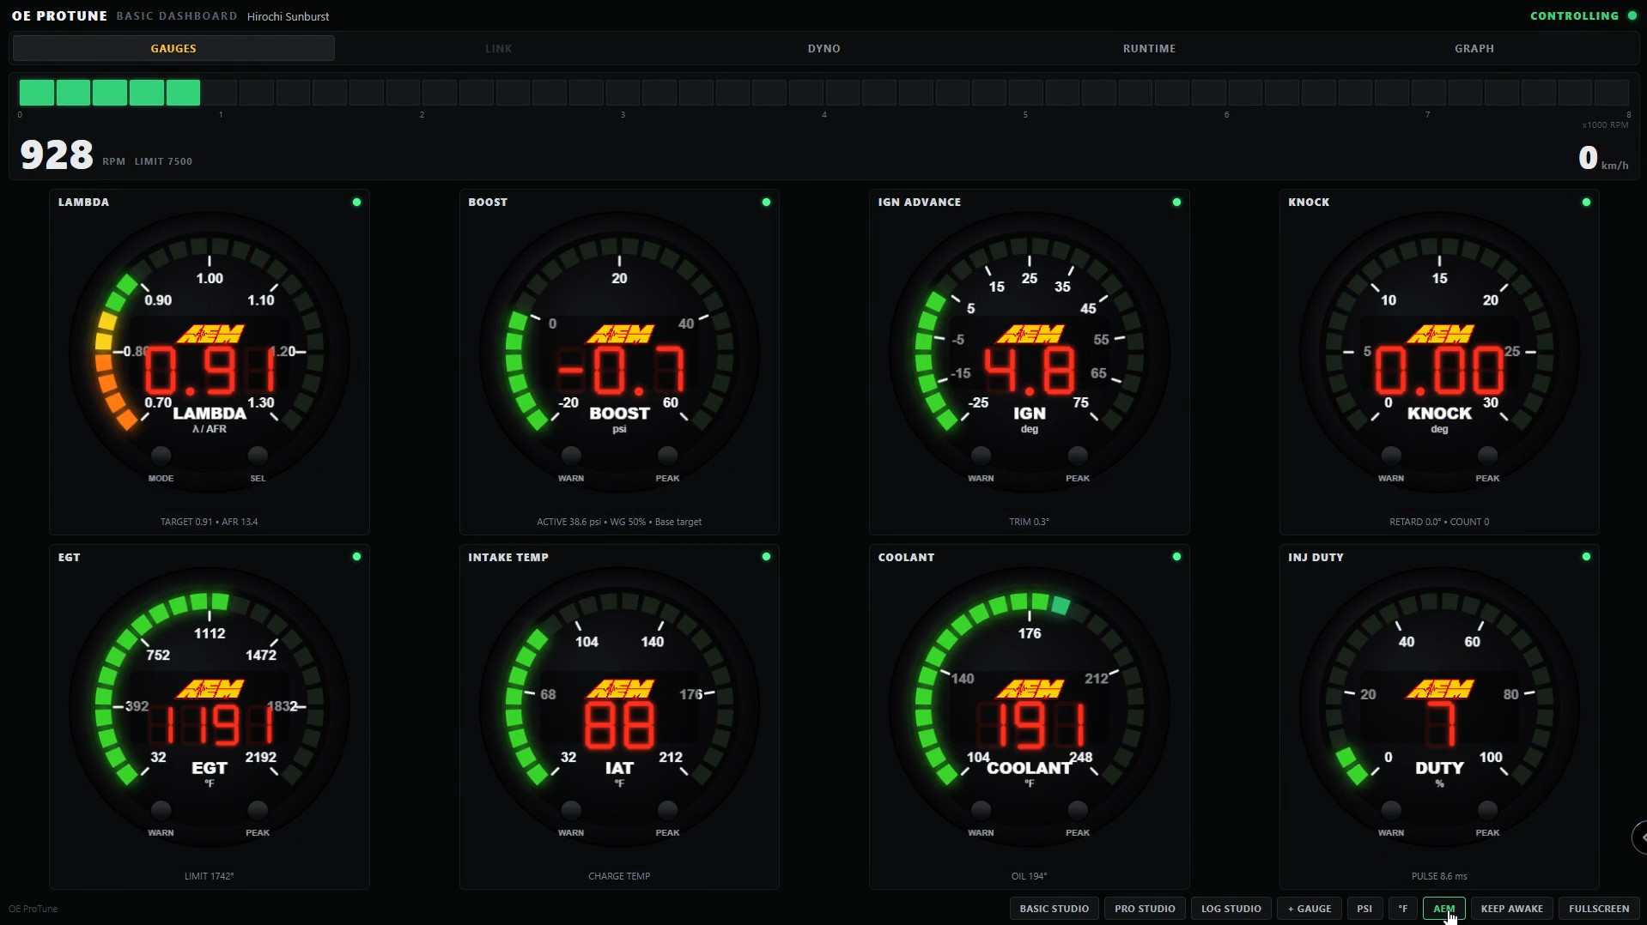Open BASIC STUDIO

click(x=1054, y=909)
